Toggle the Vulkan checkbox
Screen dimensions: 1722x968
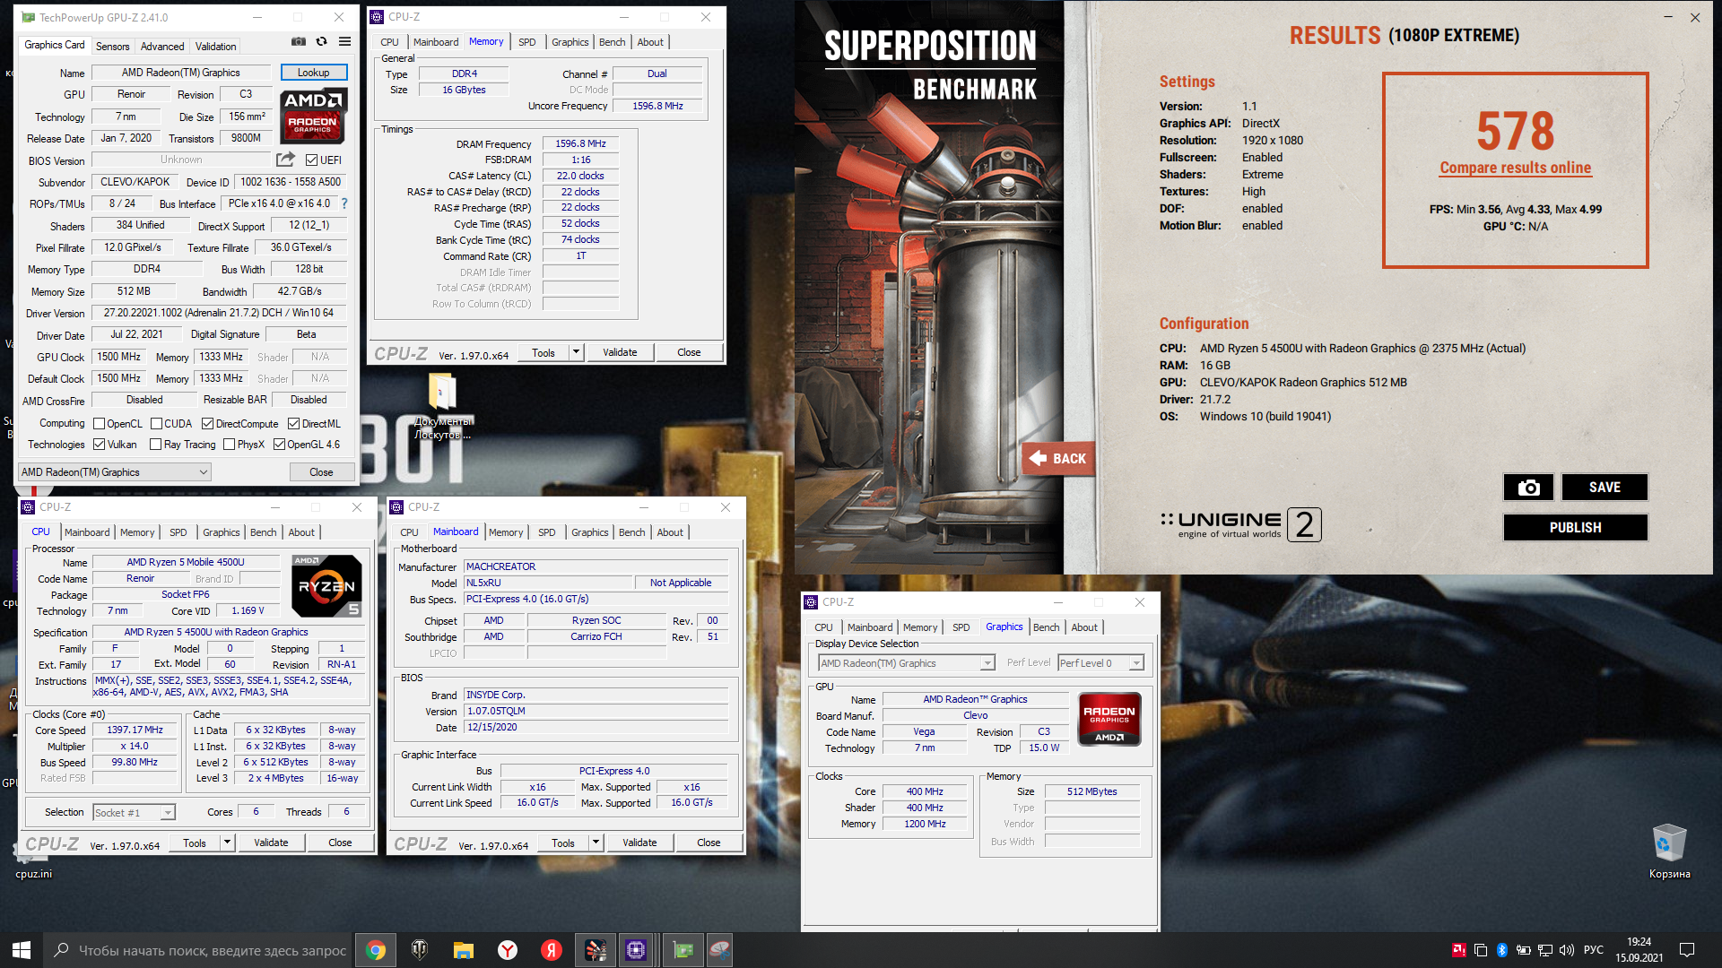coord(100,445)
